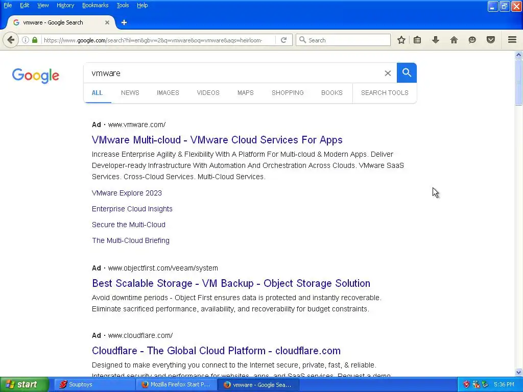Viewport: 523px width, 392px height.
Task: Switch to the MAPS tab
Action: point(246,93)
